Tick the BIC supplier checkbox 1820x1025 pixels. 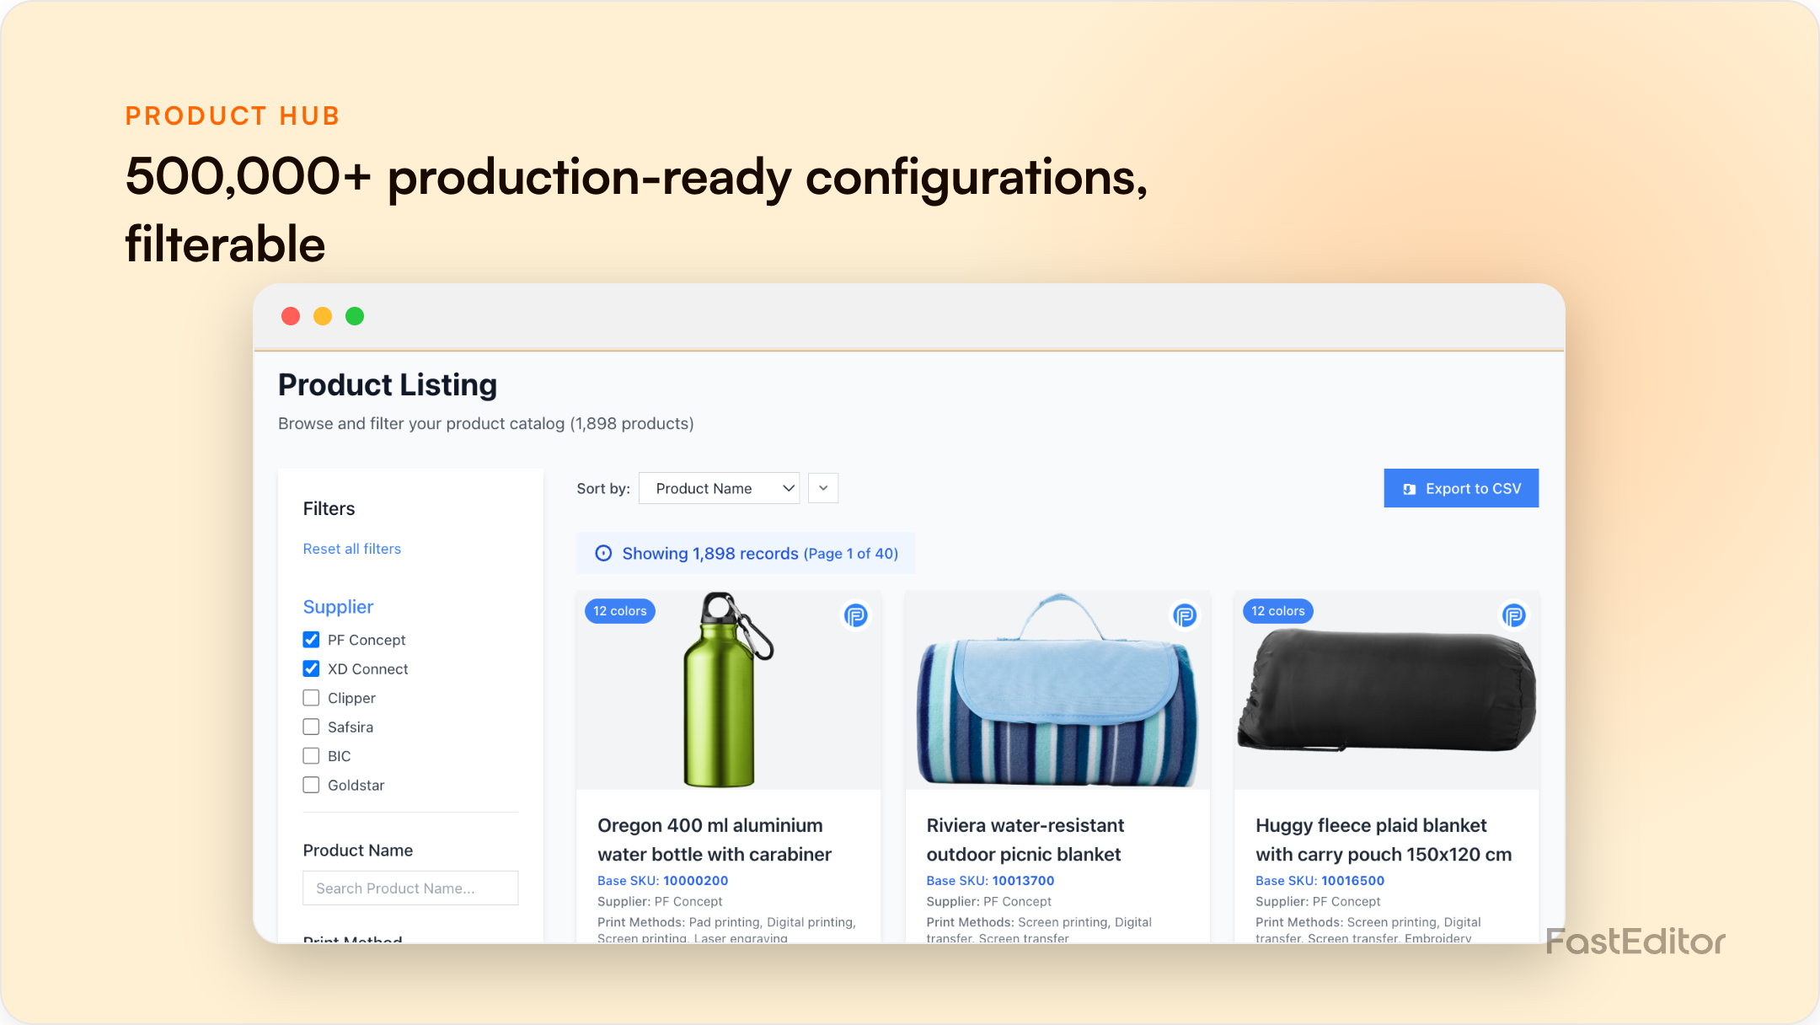[x=311, y=756]
